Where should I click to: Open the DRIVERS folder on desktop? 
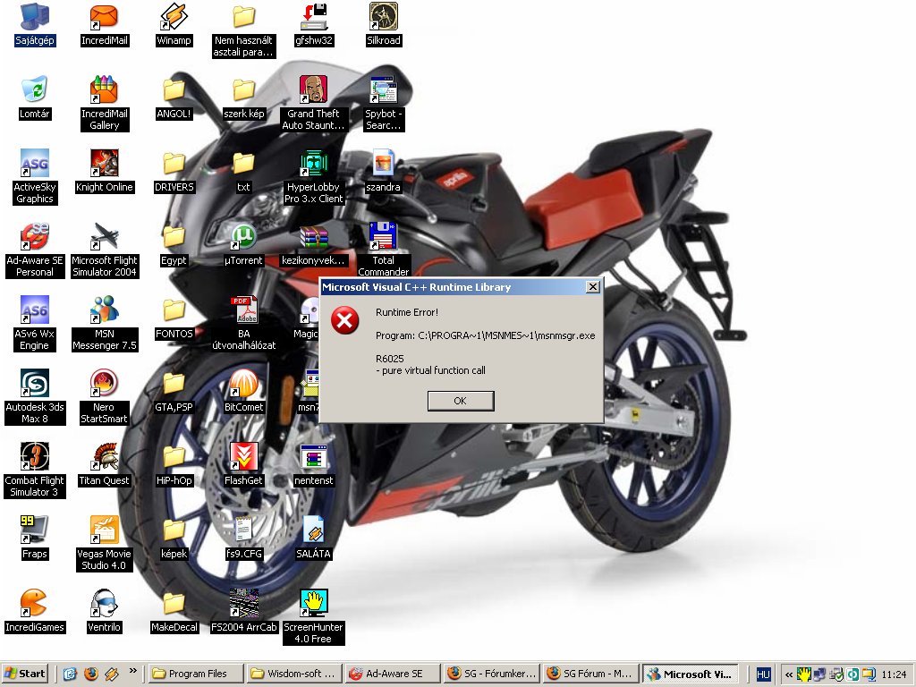(x=174, y=164)
